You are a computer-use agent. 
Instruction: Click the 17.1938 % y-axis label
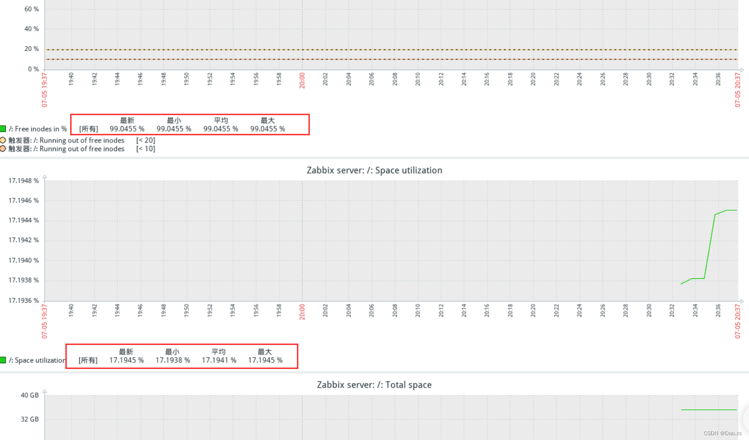tap(24, 280)
